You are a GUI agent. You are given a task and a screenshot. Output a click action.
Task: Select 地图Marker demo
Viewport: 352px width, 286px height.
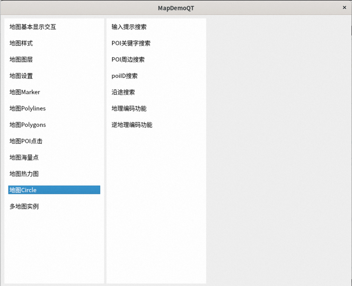[x=54, y=92]
